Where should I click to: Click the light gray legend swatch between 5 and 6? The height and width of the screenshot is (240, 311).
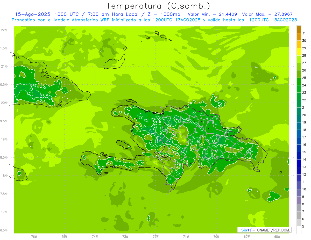299,223
